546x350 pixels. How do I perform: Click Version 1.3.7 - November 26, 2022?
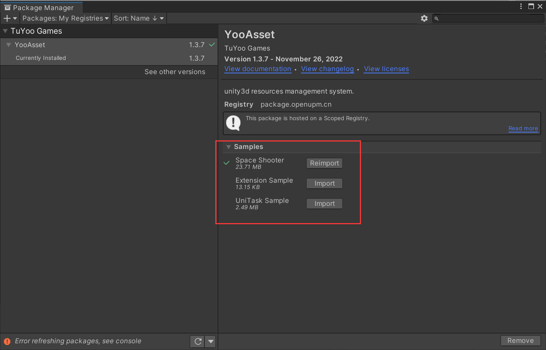[x=283, y=59]
